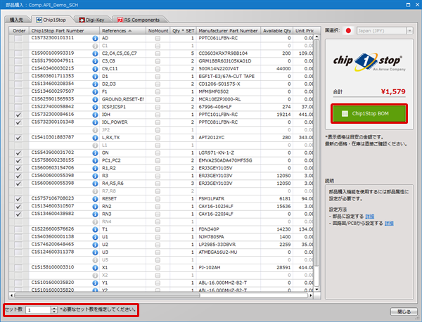Click info icon for U2 row
This screenshot has height=322, width=422.
point(95,245)
